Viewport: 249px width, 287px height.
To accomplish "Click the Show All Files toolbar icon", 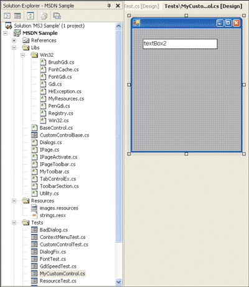I will point(44,16).
